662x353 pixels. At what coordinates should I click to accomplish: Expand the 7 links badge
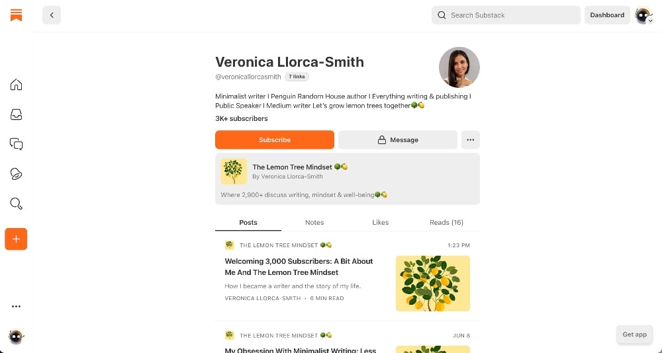click(x=297, y=77)
